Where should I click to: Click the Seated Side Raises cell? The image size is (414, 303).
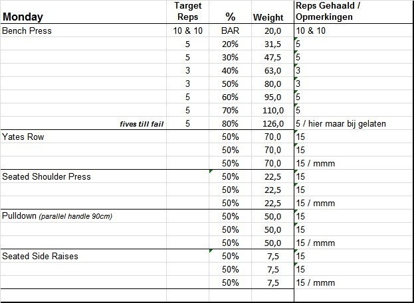tap(41, 256)
